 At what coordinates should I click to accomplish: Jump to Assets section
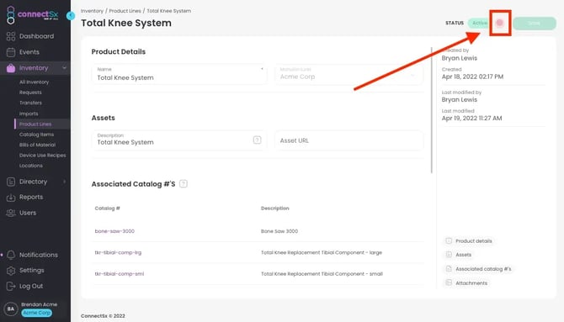click(x=463, y=255)
